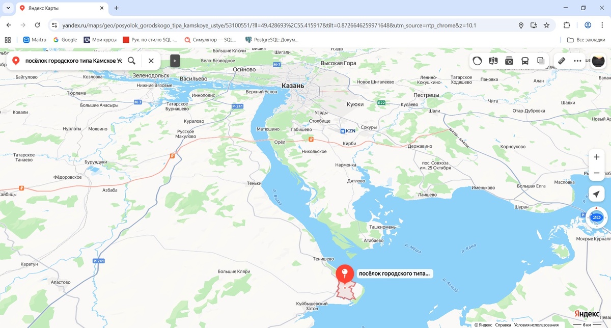
Task: View site information icon in address bar
Action: (x=54, y=25)
